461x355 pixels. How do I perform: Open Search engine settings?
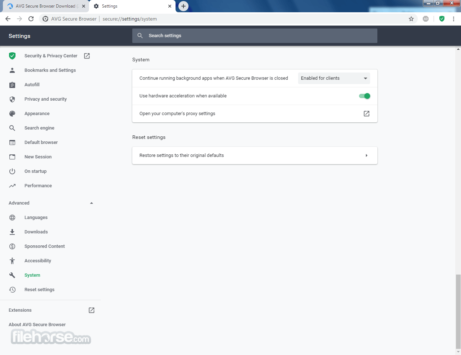[39, 128]
